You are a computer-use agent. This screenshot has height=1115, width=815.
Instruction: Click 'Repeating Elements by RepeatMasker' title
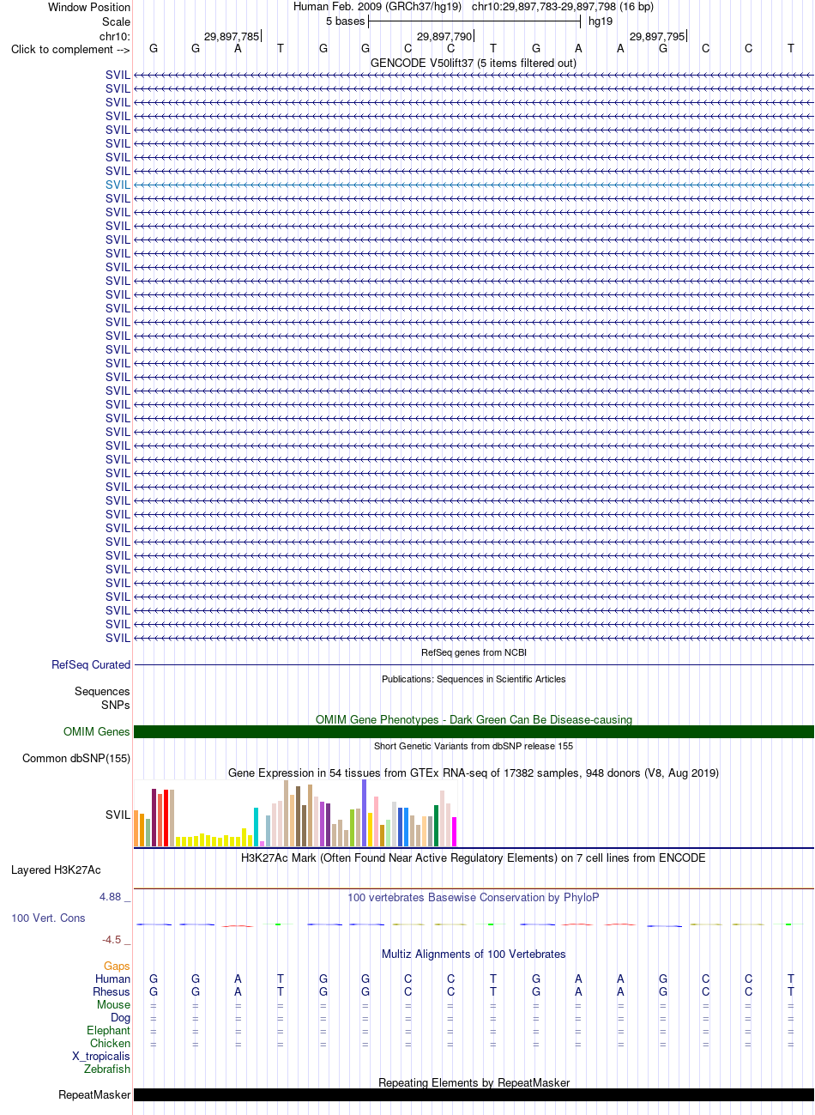tap(474, 1082)
